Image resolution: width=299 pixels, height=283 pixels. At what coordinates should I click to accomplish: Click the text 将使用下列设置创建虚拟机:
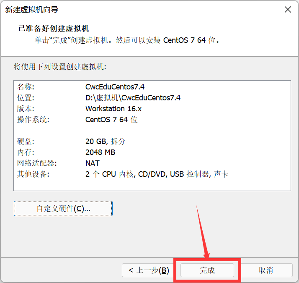pyautogui.click(x=60, y=67)
